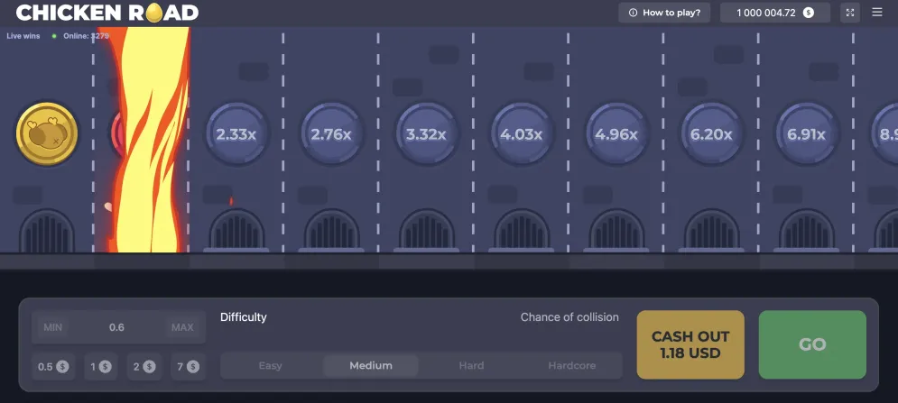Screen dimensions: 898x403
Task: Click the Live wins label
Action: pyautogui.click(x=23, y=35)
